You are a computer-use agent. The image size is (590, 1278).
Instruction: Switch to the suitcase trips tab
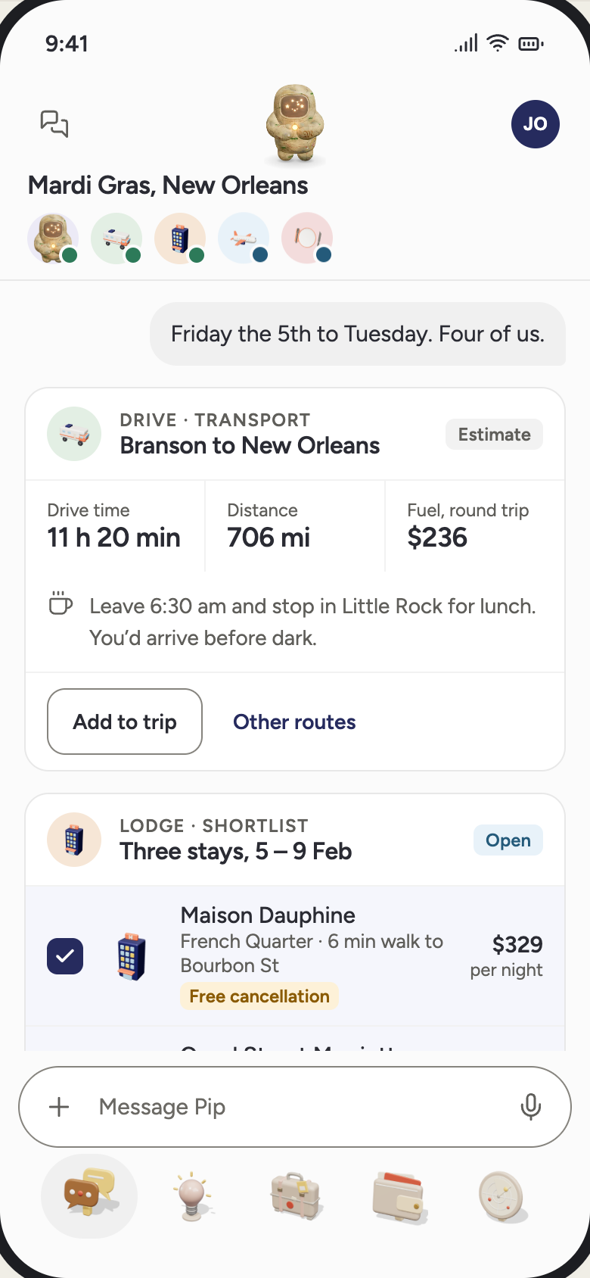(296, 1196)
